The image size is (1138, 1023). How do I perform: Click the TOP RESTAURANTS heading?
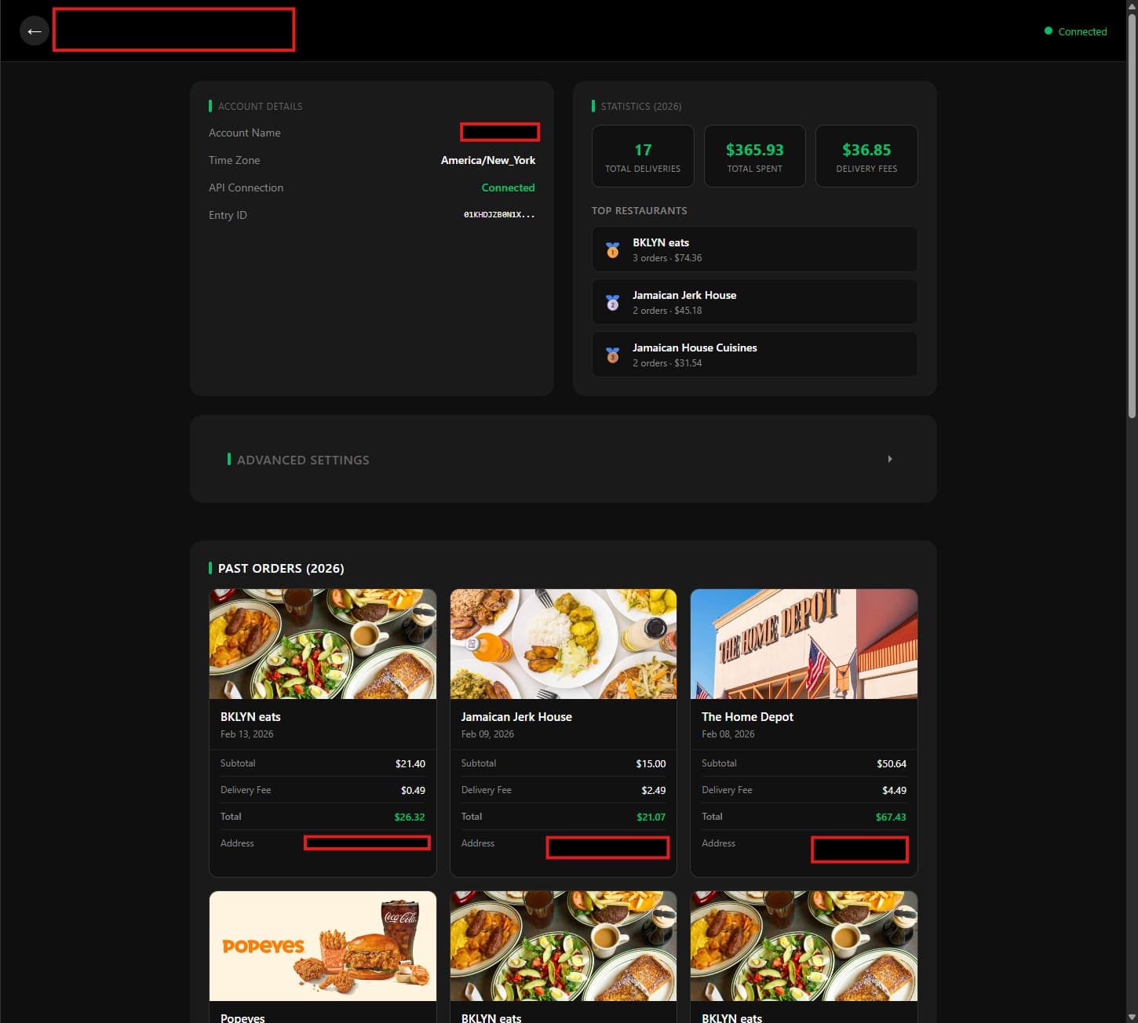click(x=640, y=210)
